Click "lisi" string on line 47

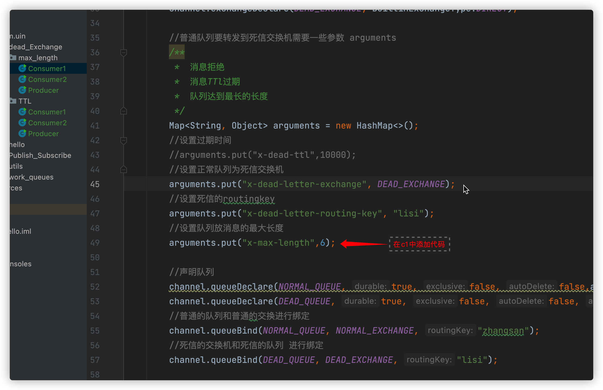(409, 213)
